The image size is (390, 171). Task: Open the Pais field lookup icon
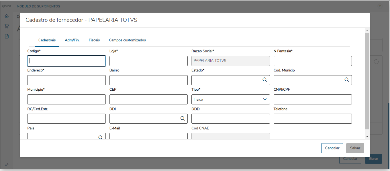(x=101, y=137)
